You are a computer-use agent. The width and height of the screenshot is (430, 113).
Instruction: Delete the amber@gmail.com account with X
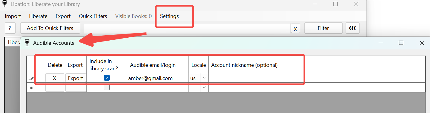[55, 78]
